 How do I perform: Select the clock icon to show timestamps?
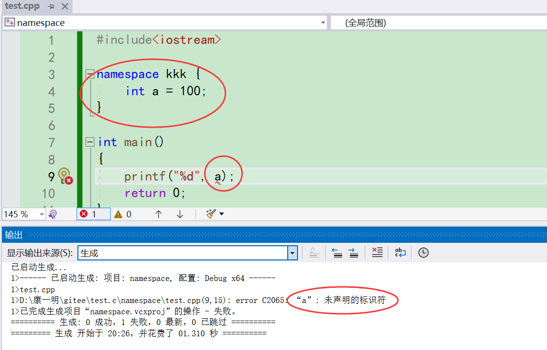click(423, 253)
